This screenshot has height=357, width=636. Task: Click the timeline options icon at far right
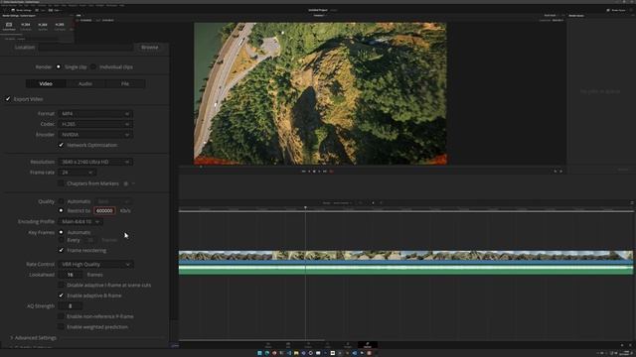coord(632,202)
